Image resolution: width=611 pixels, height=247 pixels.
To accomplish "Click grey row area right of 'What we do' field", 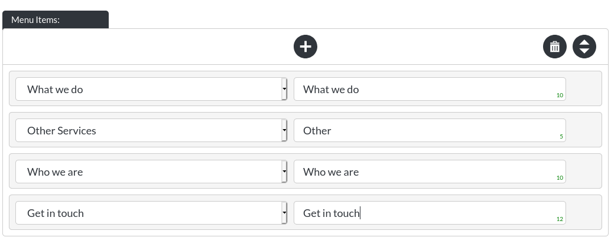I will 583,90.
